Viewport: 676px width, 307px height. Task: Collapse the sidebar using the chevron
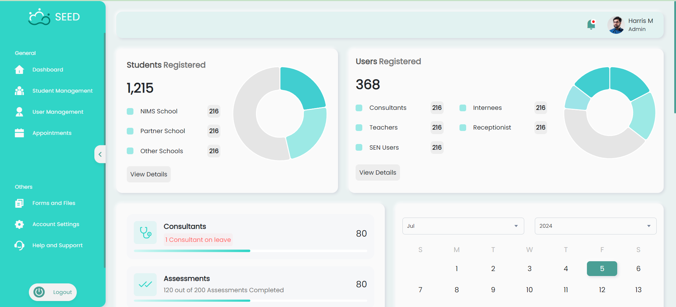tap(100, 154)
